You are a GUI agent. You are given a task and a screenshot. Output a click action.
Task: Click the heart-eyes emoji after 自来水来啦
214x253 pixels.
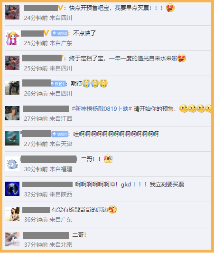[x=182, y=58]
